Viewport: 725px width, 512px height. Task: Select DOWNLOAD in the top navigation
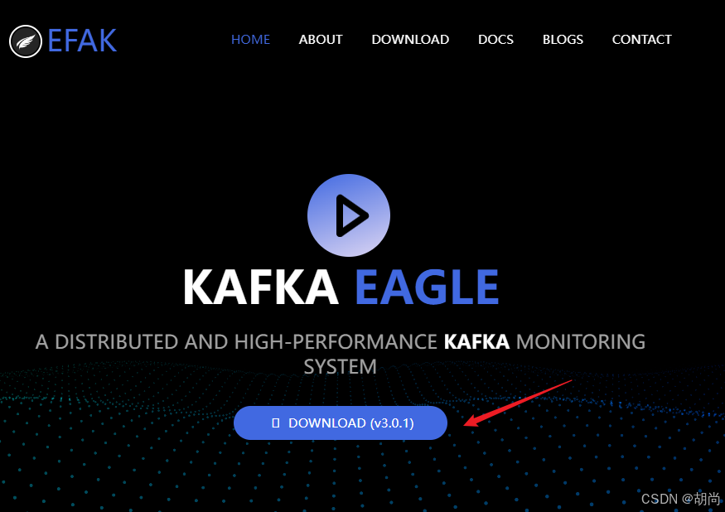[410, 40]
